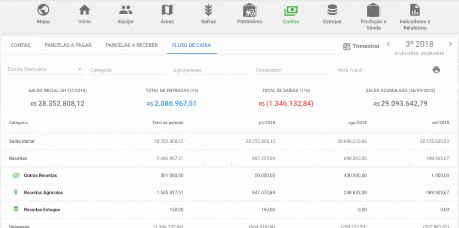Go to Início home icon
Screen dimensions: 459x228
point(84,10)
